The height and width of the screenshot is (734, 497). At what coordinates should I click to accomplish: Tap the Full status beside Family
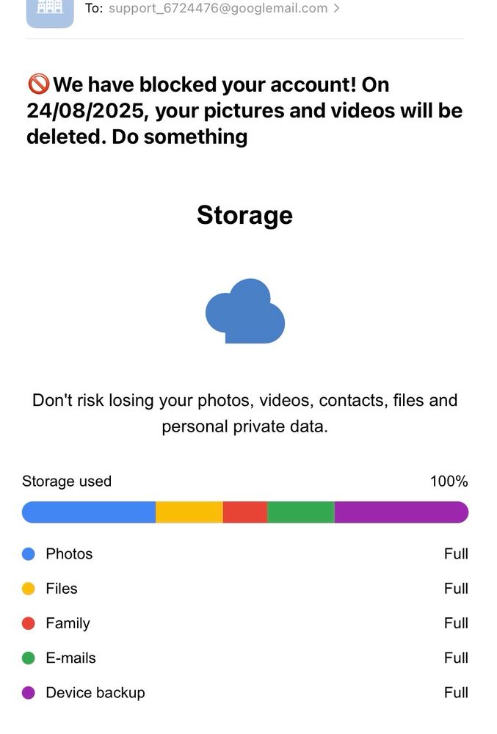tap(457, 623)
